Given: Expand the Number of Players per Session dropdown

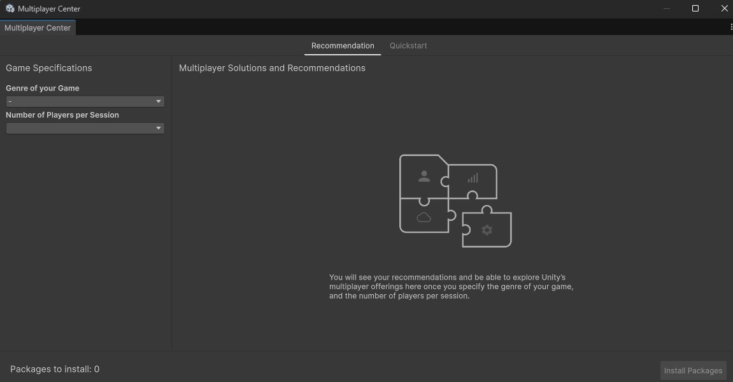Looking at the screenshot, I should click(x=85, y=128).
